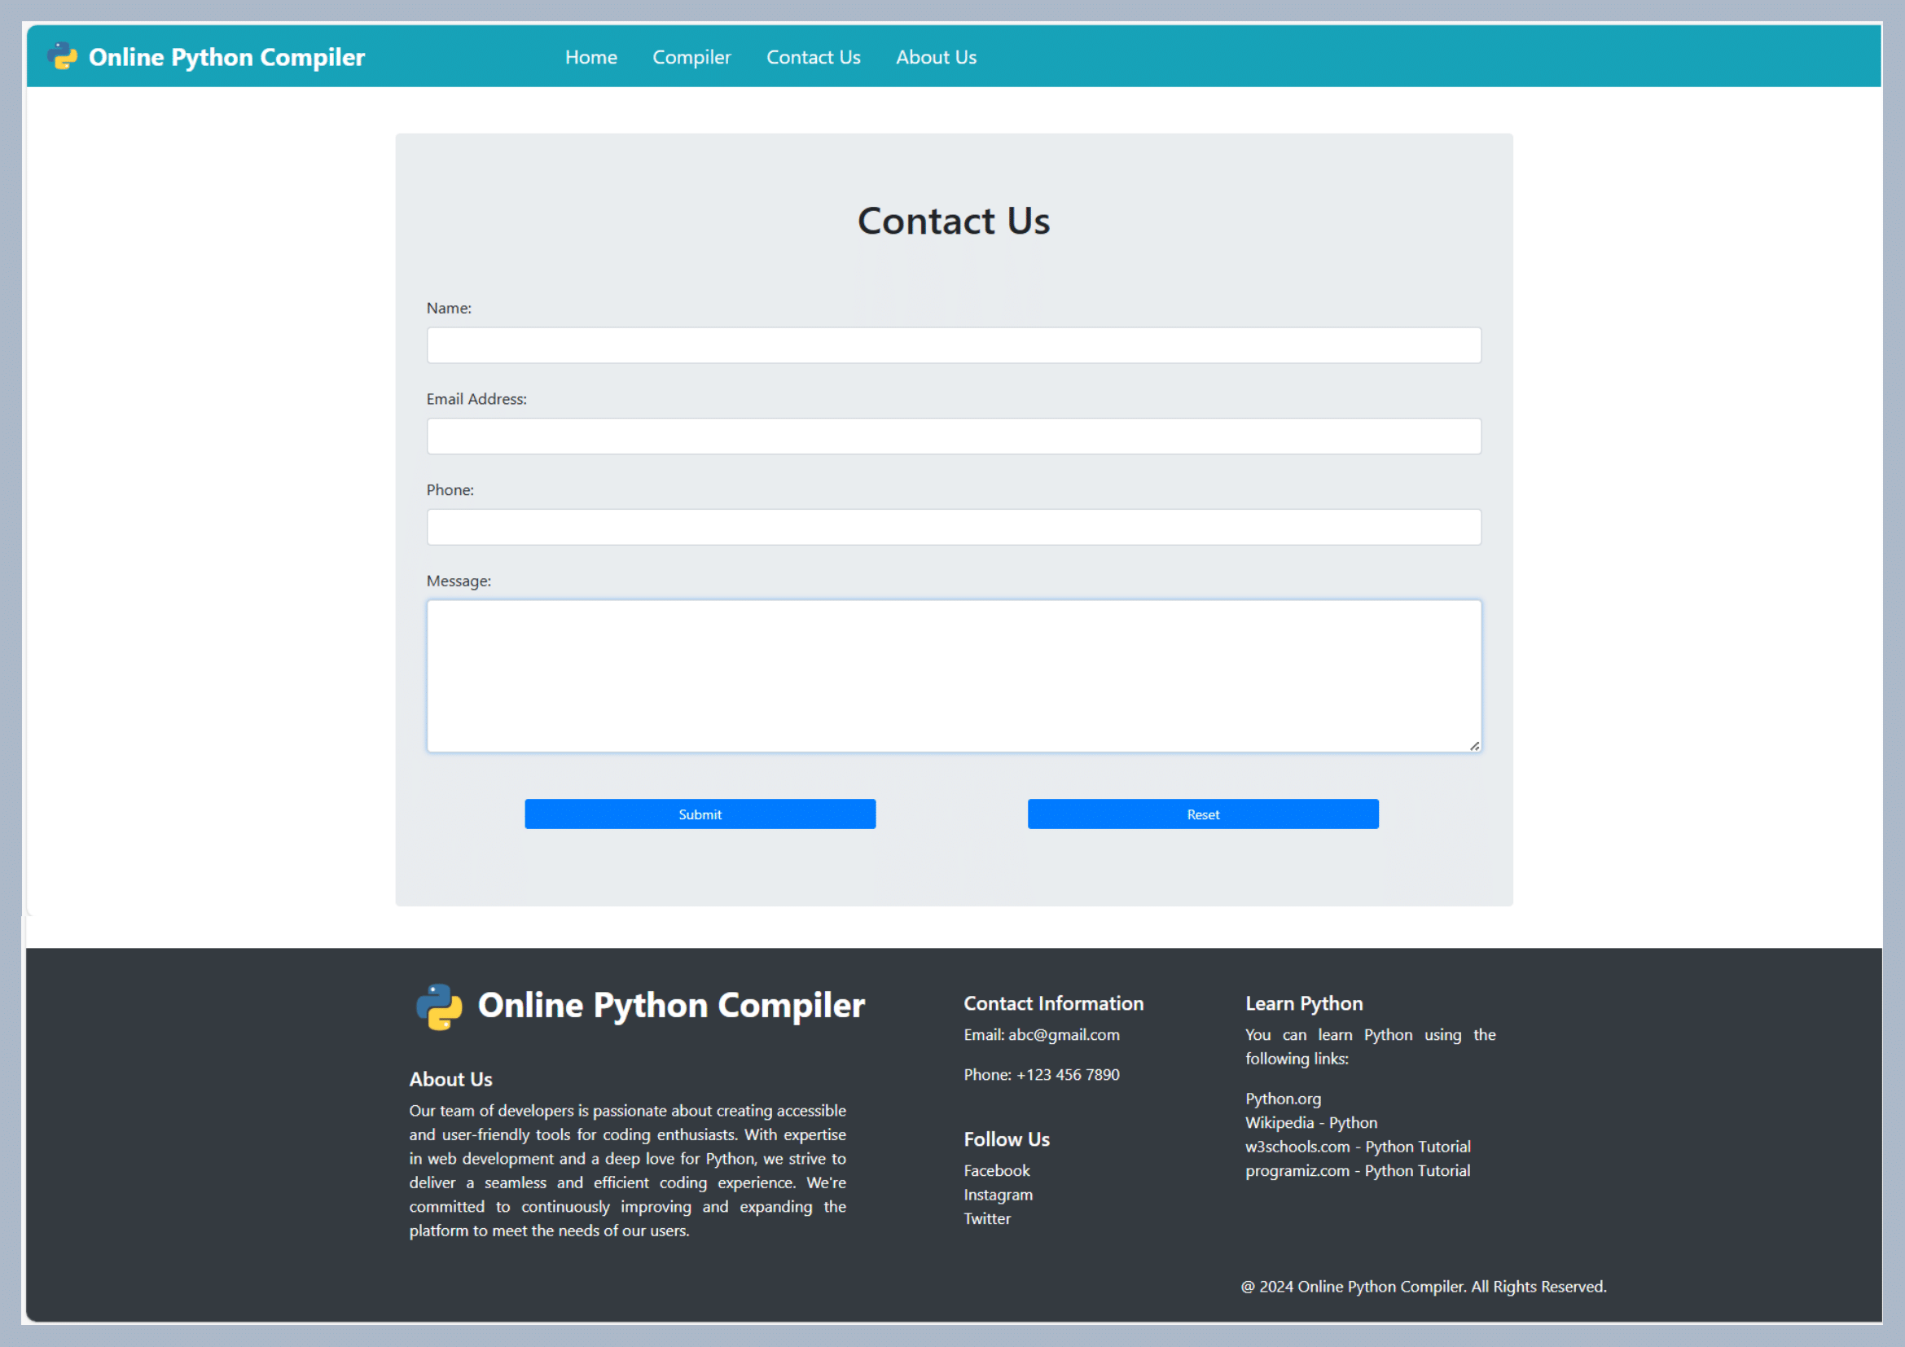Click the Python logo in the footer

439,1006
